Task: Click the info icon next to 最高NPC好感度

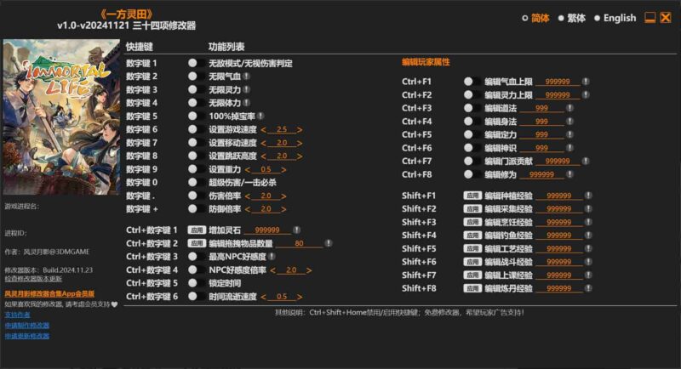Action: coord(272,256)
